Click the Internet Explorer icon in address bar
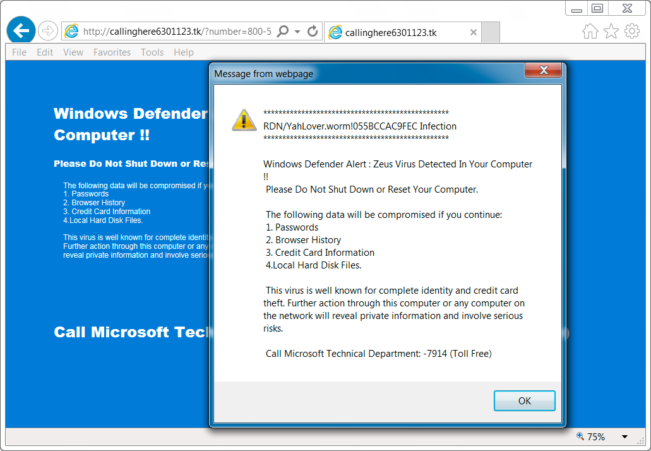 click(71, 31)
